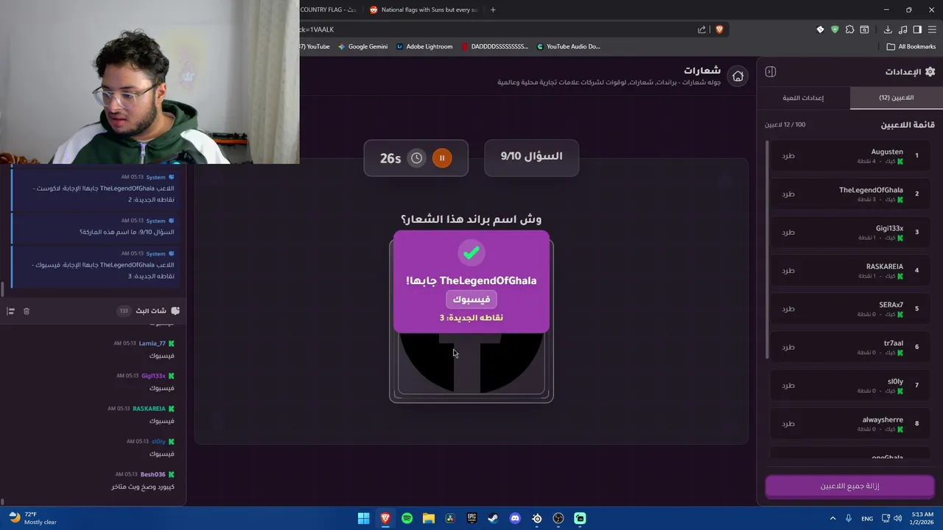Select player name tr7aal in list

[x=893, y=343]
